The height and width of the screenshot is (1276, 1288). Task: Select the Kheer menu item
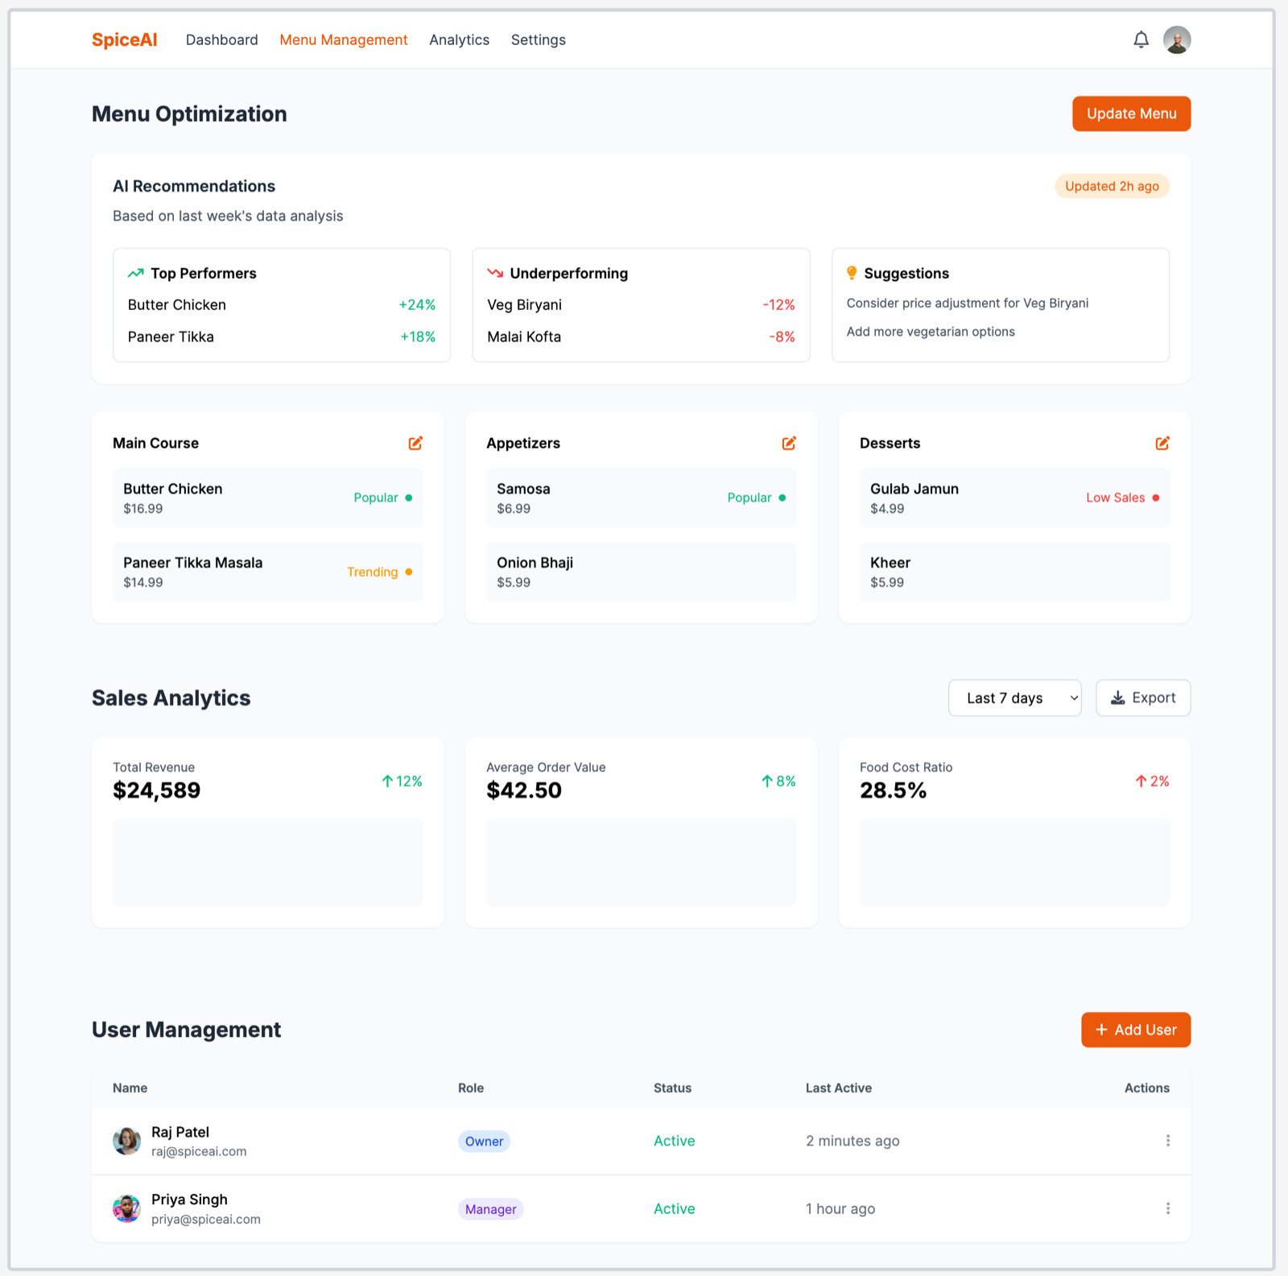coord(1014,572)
